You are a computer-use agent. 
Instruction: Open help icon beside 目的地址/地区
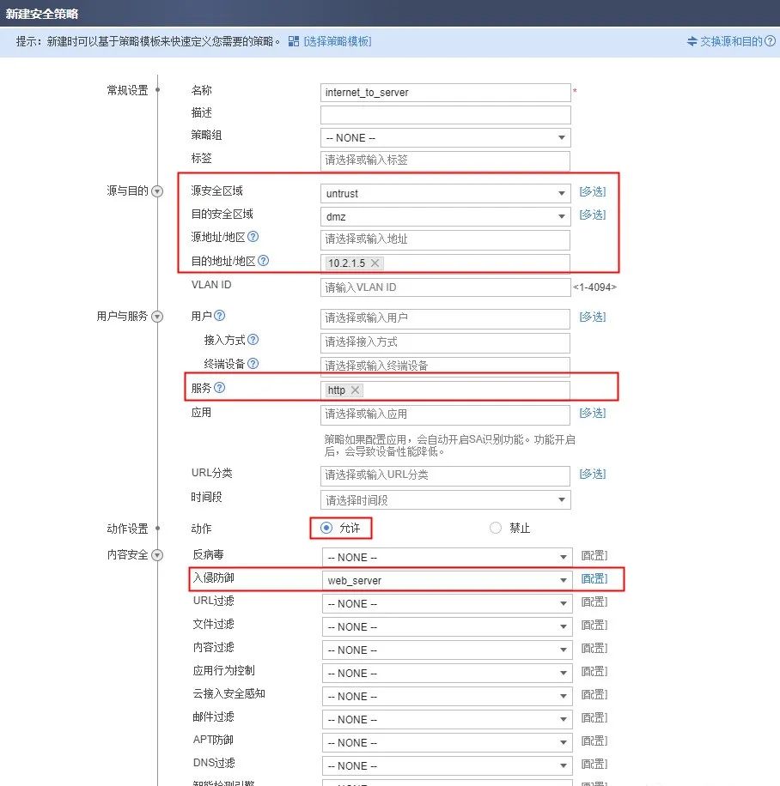click(x=263, y=261)
